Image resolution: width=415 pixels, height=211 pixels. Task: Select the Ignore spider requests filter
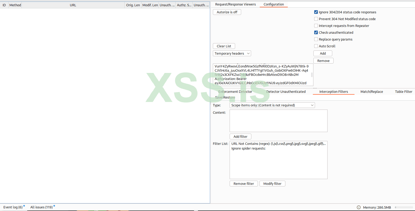coord(279,149)
